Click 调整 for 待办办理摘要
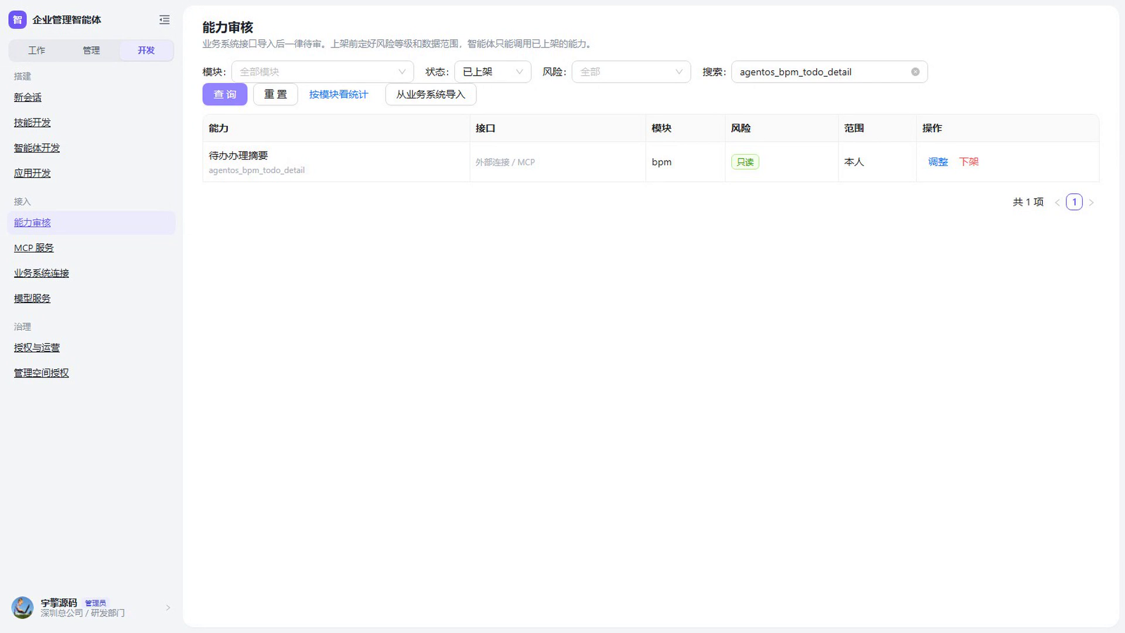 pos(937,162)
